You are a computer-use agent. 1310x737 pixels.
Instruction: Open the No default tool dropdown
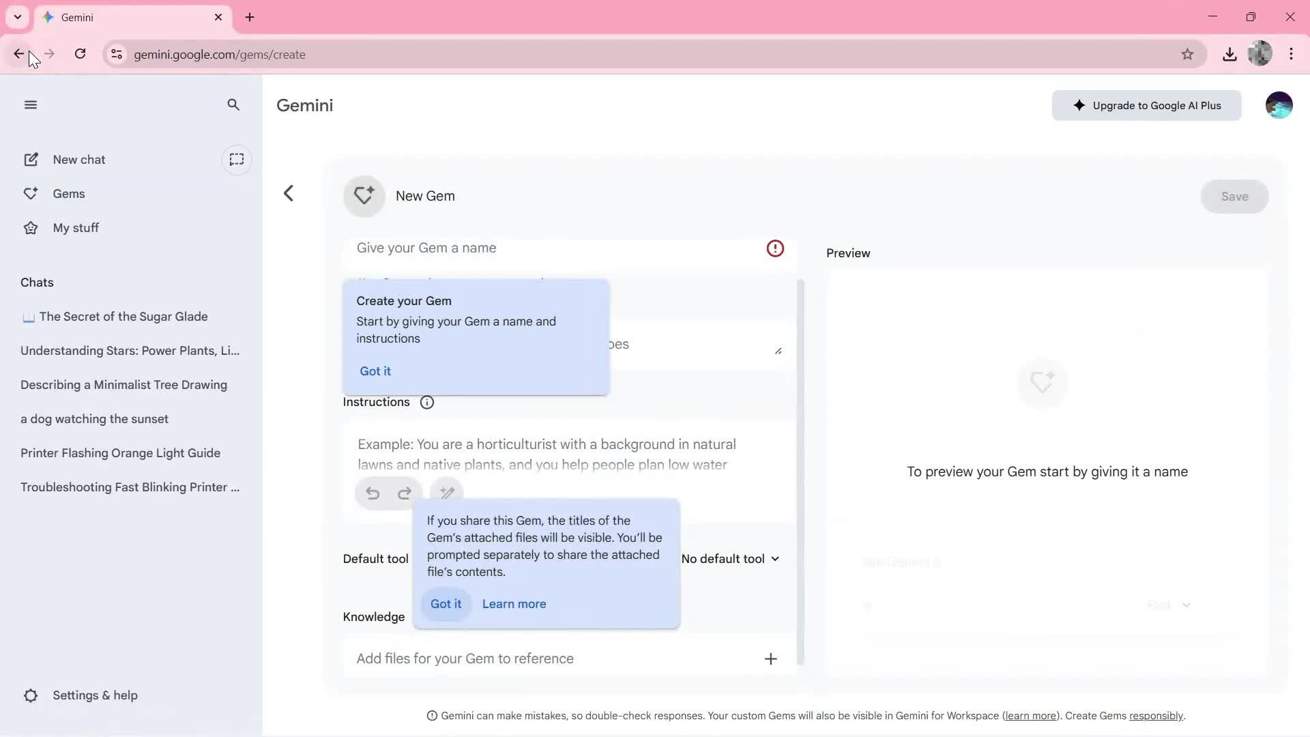click(730, 558)
